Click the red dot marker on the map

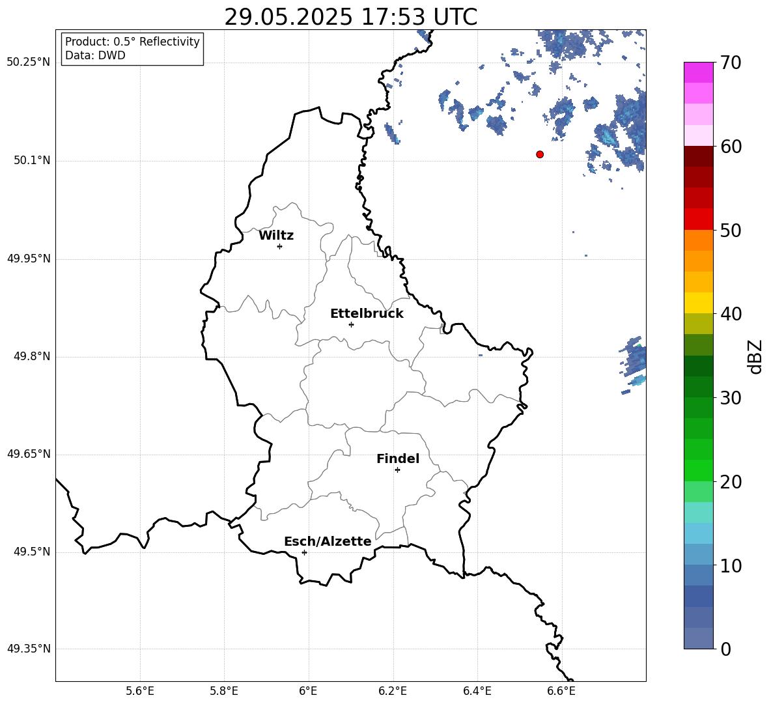[539, 154]
